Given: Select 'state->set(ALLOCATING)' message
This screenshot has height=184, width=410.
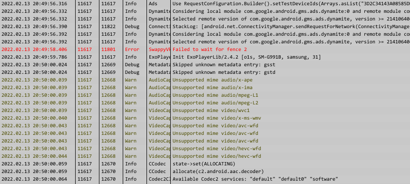Looking at the screenshot, I should pos(204,164).
